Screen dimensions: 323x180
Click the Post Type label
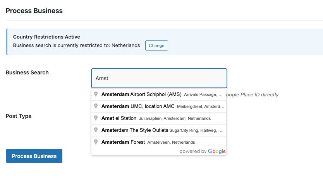pos(19,116)
